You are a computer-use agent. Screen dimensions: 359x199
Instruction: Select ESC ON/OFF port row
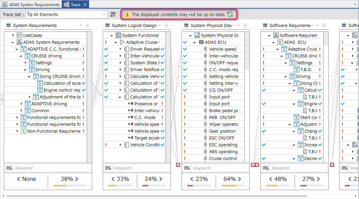[x=213, y=138]
